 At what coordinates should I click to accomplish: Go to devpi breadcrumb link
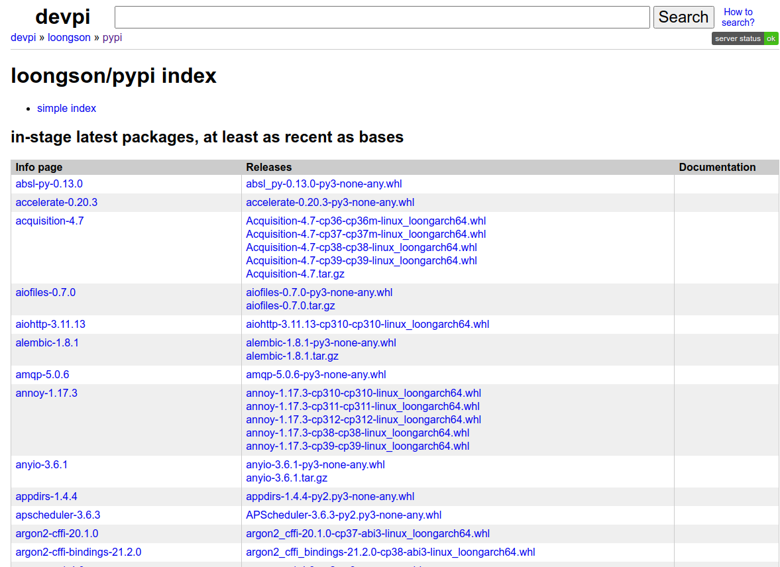23,37
